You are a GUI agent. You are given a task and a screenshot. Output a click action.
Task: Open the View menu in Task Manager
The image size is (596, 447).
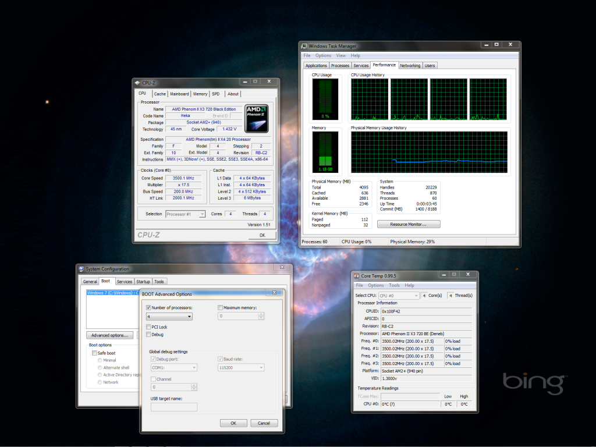[341, 55]
